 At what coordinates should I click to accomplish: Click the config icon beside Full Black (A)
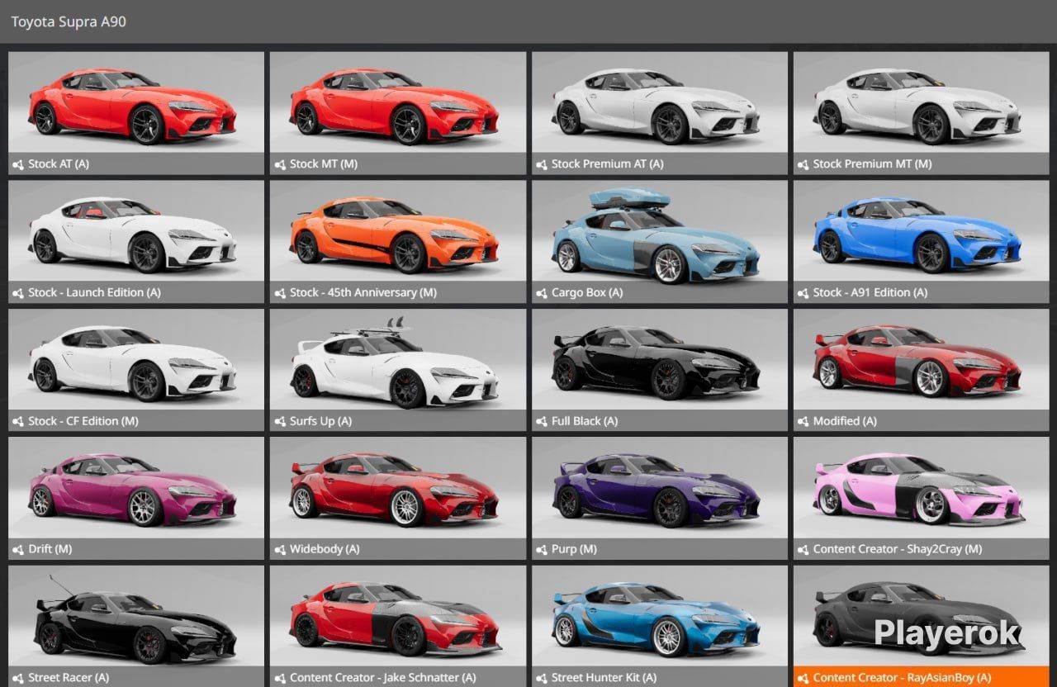[541, 421]
